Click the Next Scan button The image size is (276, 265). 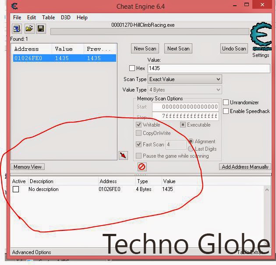coord(178,49)
